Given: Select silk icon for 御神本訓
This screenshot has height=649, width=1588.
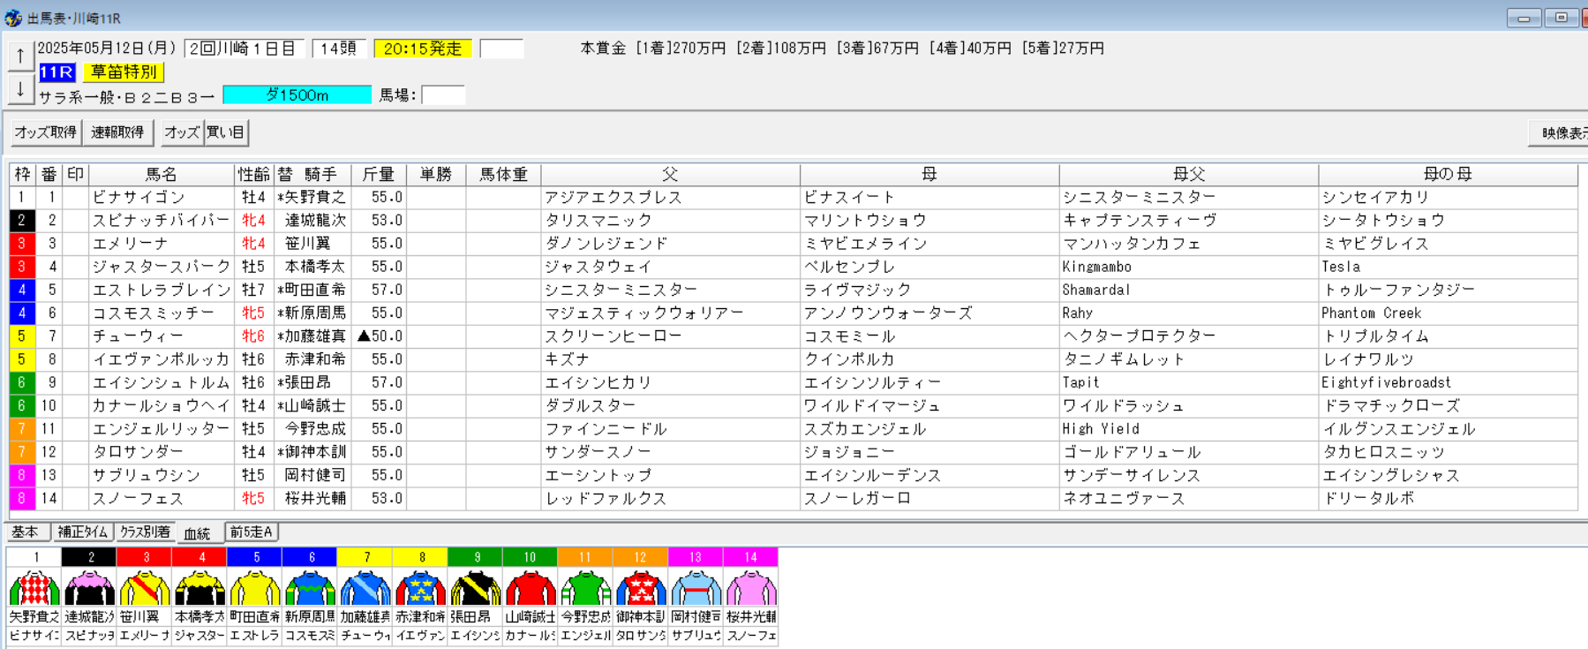Looking at the screenshot, I should coord(641,589).
